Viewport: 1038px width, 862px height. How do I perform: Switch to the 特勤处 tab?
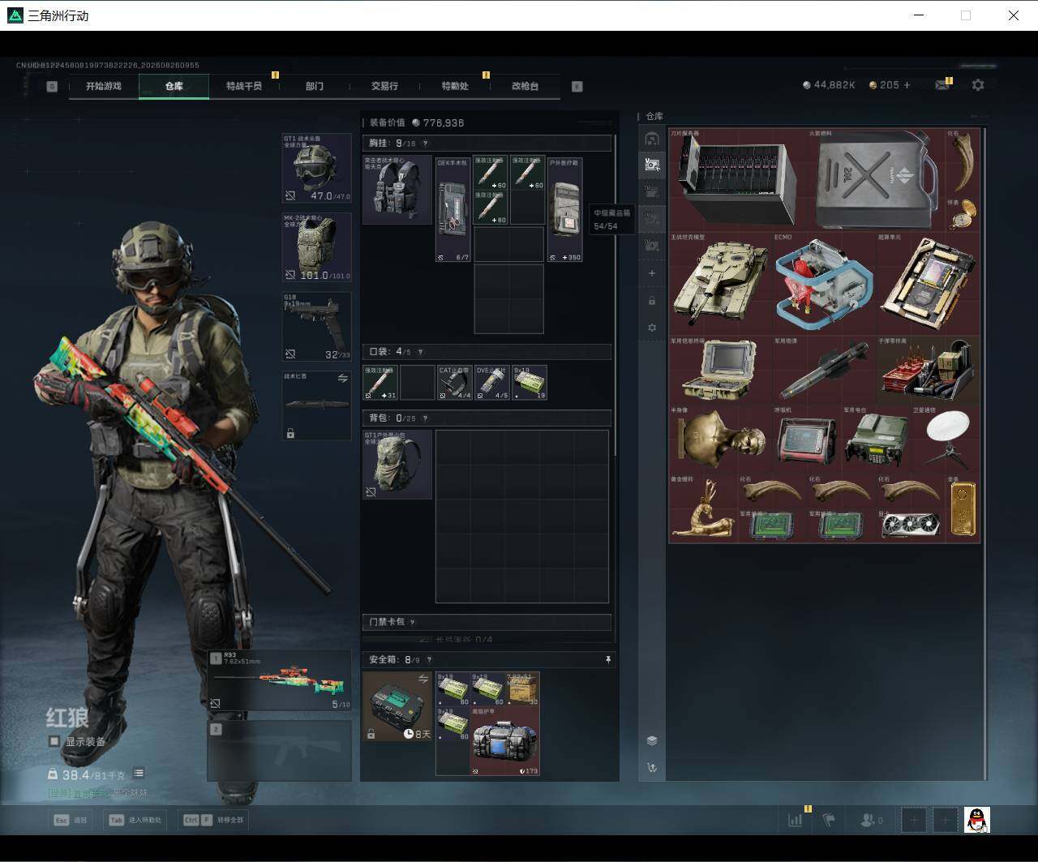pos(455,86)
